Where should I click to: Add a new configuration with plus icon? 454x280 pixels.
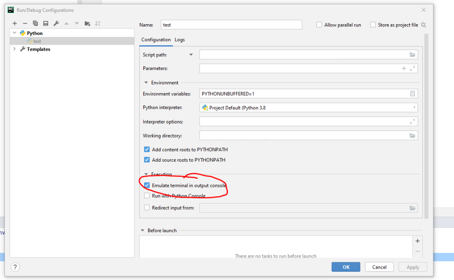15,23
